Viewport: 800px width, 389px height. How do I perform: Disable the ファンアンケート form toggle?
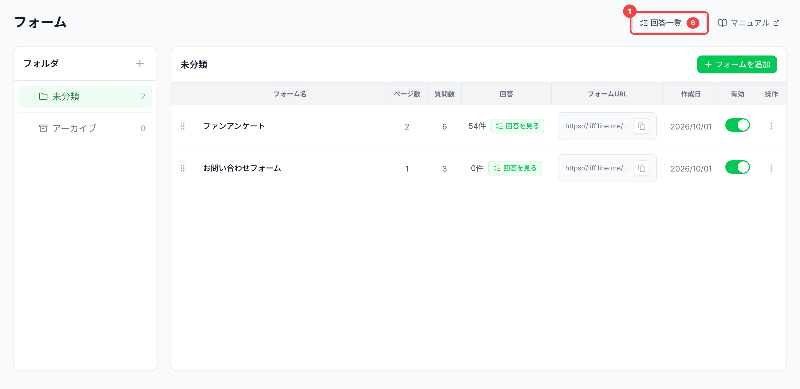[x=737, y=125]
